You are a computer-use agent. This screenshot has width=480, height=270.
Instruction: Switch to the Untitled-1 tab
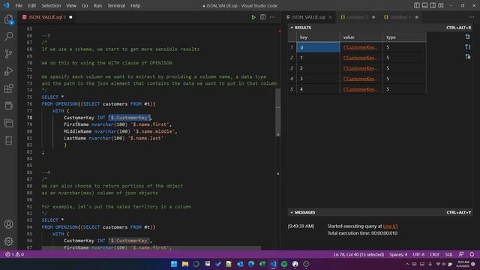pos(400,17)
